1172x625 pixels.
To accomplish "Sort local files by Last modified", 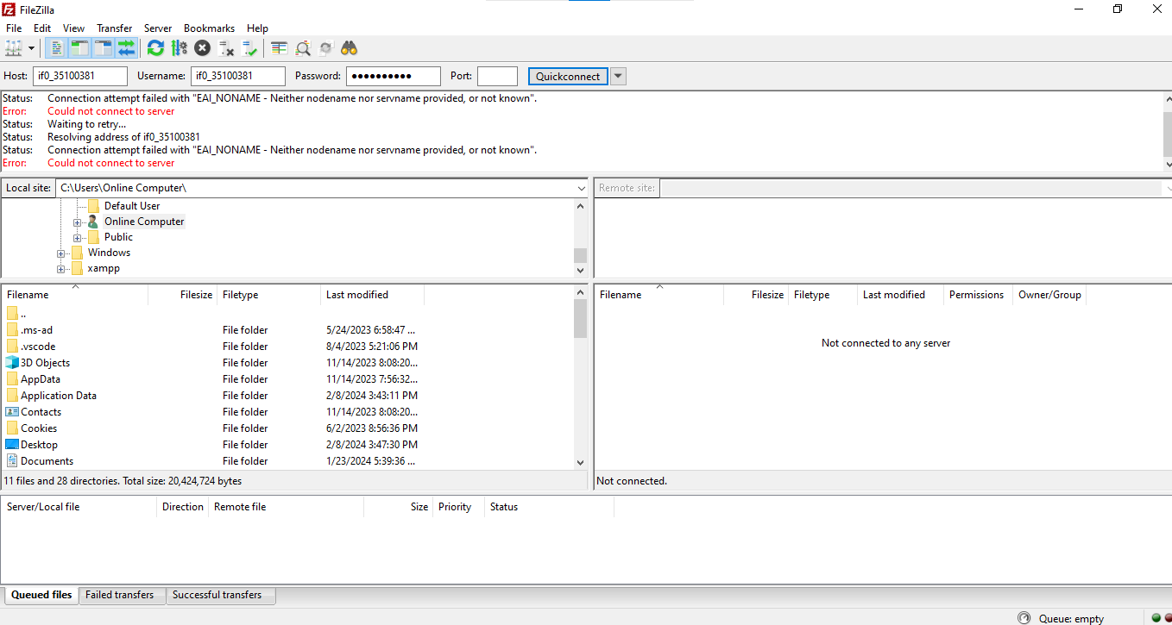I will point(372,295).
